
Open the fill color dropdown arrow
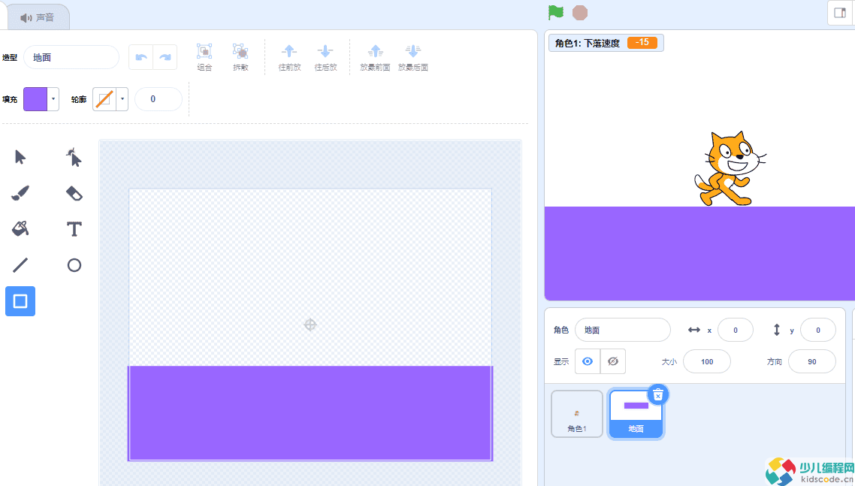tap(53, 99)
